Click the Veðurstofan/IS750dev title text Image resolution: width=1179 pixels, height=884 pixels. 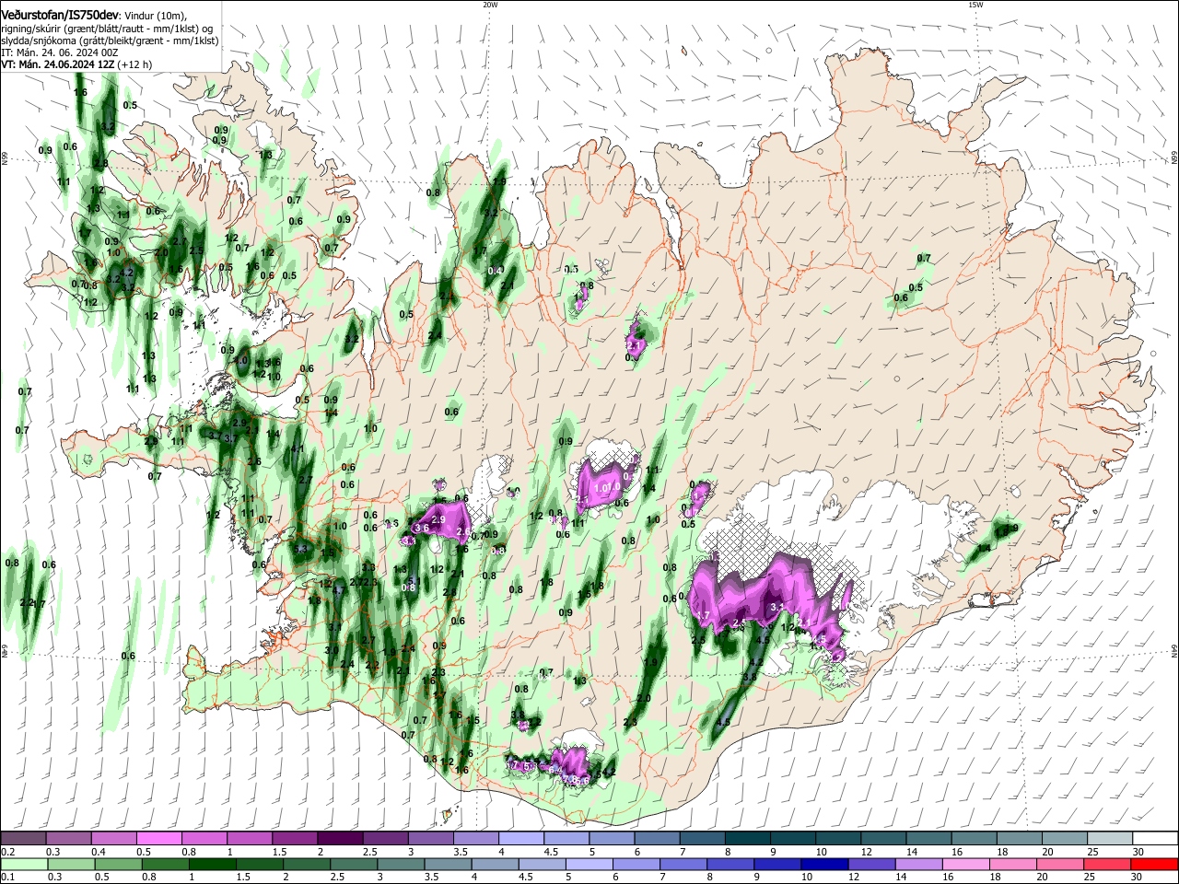pos(60,16)
